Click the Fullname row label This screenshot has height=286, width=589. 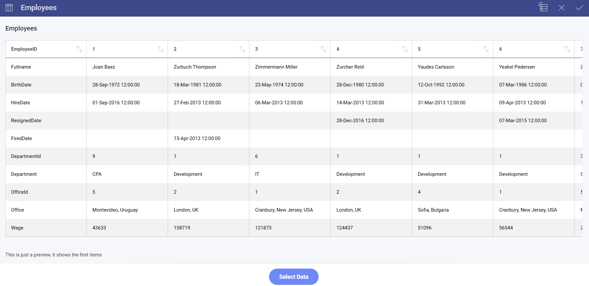(21, 67)
